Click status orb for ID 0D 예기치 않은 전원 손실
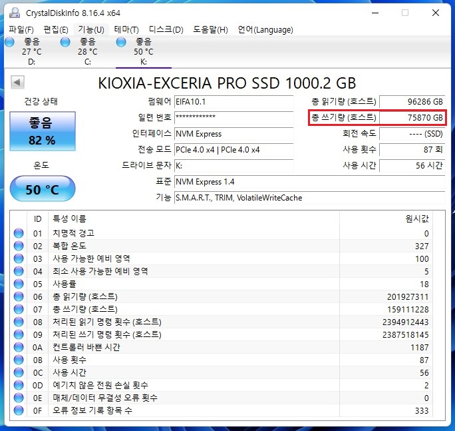 [x=19, y=385]
